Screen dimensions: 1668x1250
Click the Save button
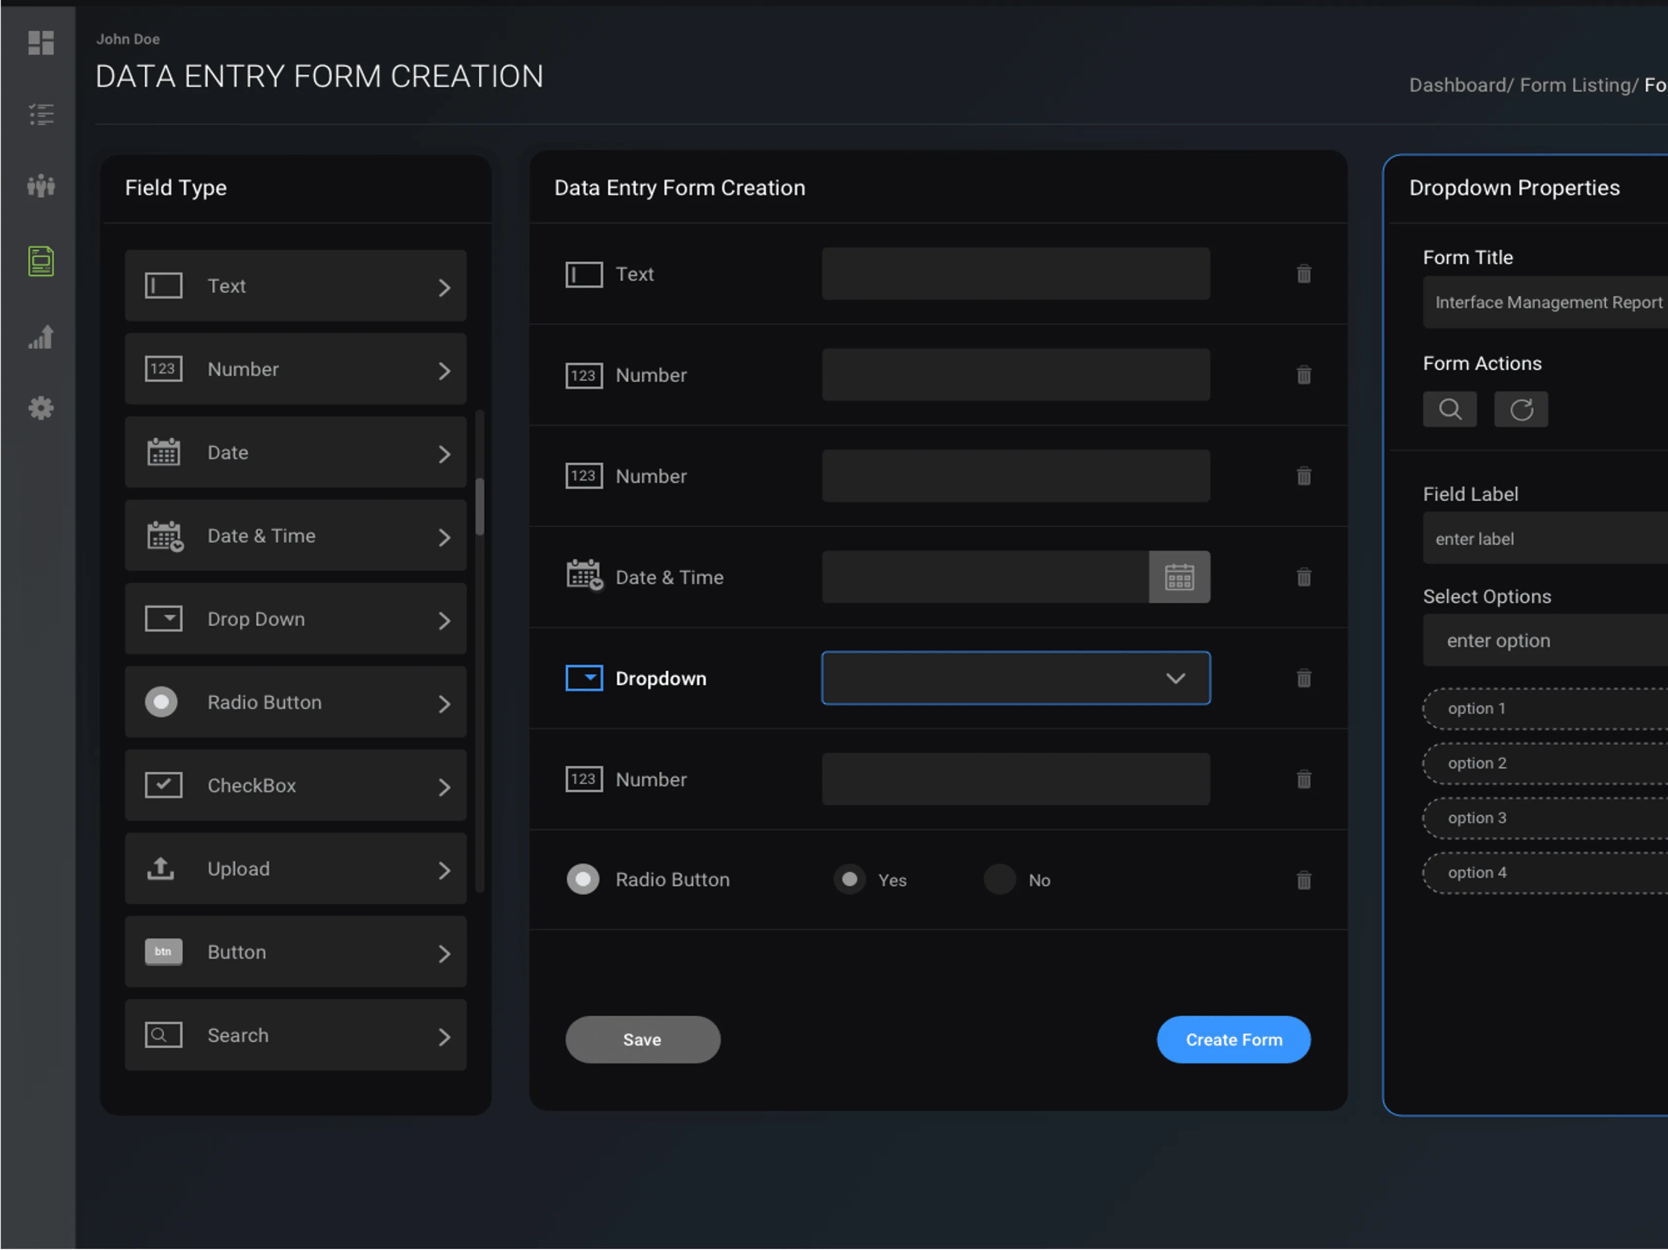point(642,1039)
